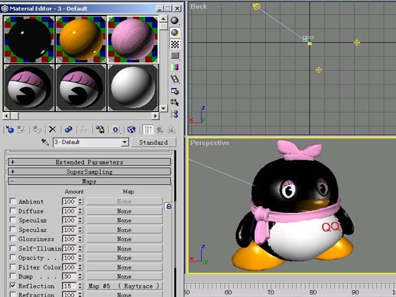Click the Perspective viewport label
The height and width of the screenshot is (297, 396).
click(x=210, y=143)
